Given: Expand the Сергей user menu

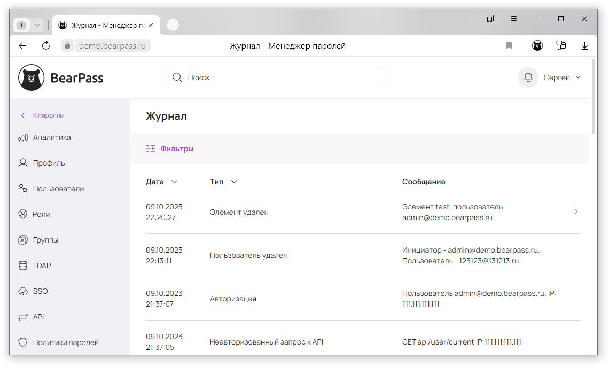Looking at the screenshot, I should click(x=561, y=77).
